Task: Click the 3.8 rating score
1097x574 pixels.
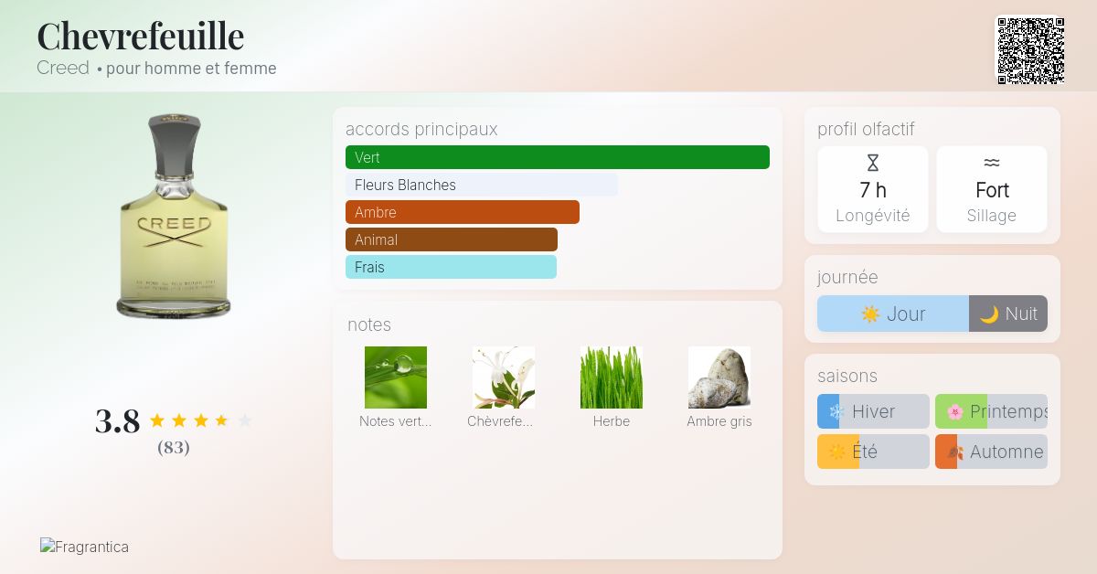Action: click(x=118, y=421)
